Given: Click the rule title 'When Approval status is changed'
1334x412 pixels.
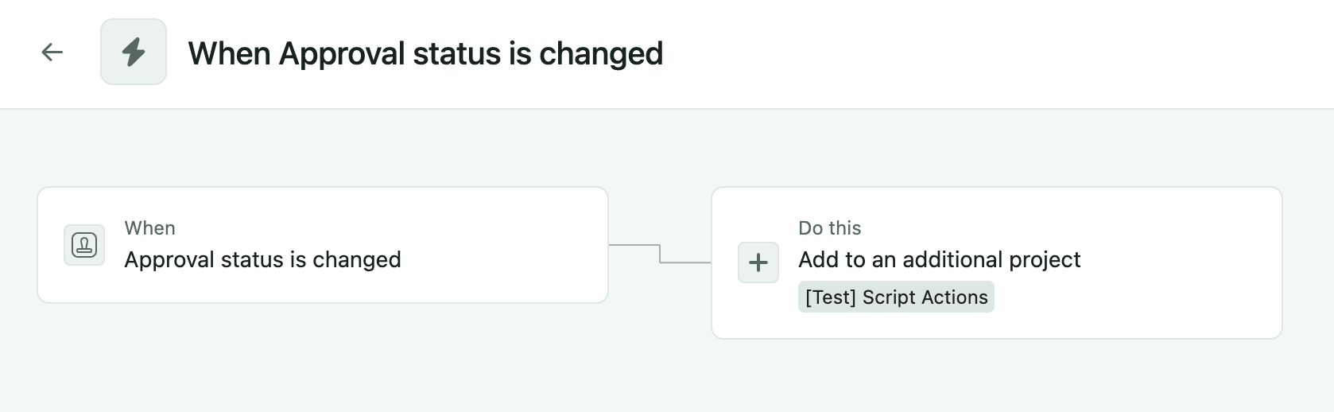Looking at the screenshot, I should point(425,54).
